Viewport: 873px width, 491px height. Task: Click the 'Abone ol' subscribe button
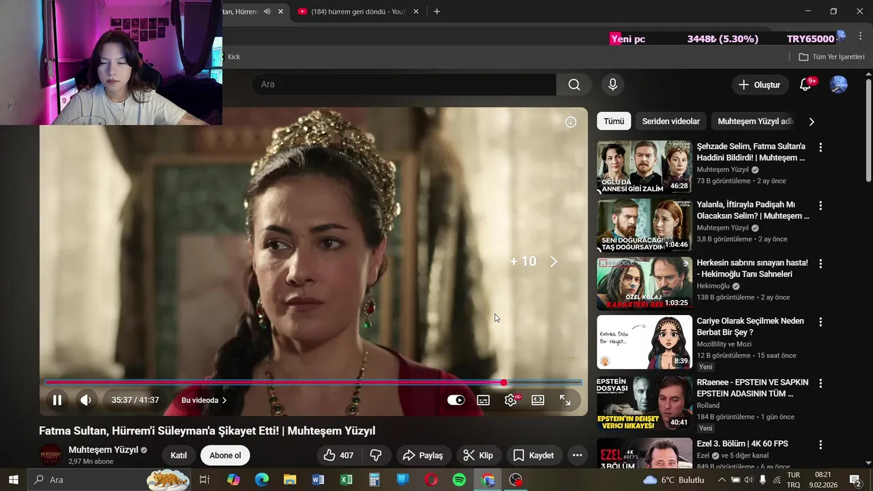click(x=225, y=456)
